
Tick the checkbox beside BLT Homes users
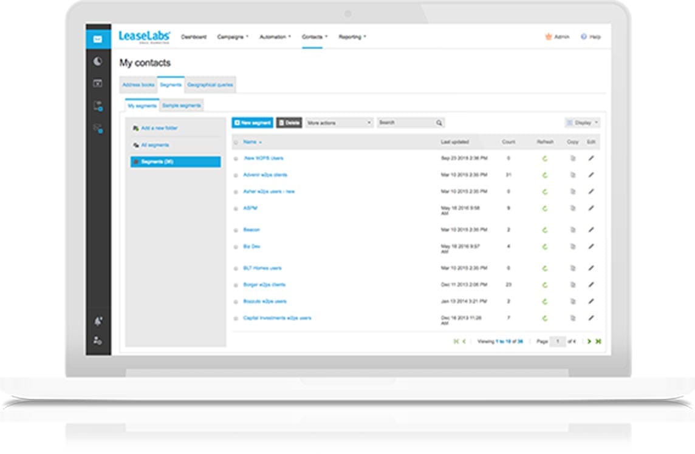click(236, 268)
